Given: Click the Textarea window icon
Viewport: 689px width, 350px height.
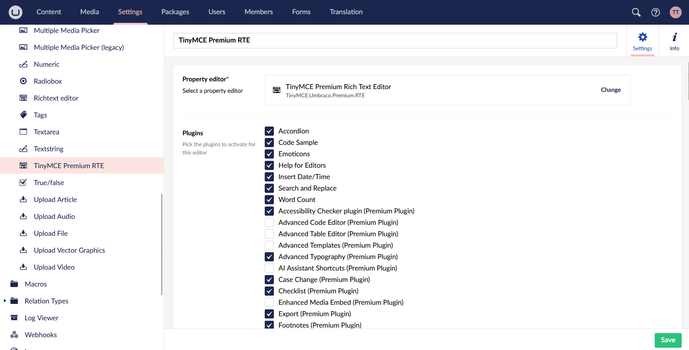Looking at the screenshot, I should pyautogui.click(x=23, y=132).
